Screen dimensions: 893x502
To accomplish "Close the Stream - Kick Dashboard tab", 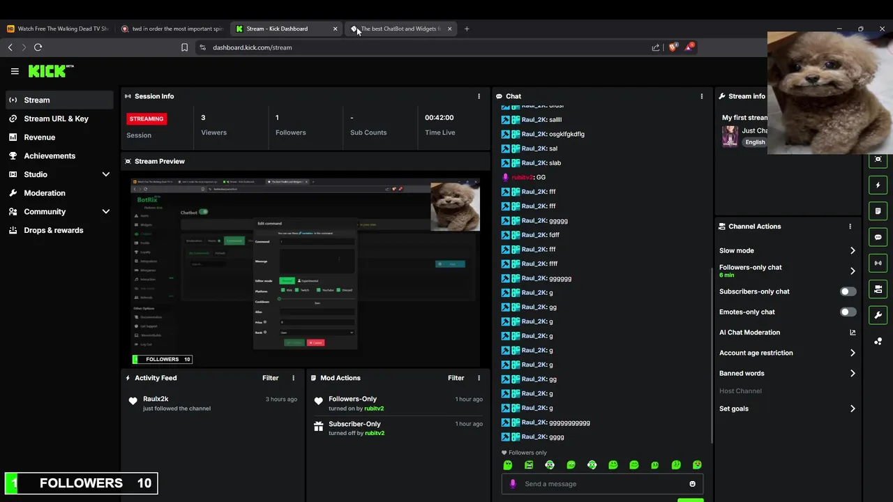I will tap(335, 29).
